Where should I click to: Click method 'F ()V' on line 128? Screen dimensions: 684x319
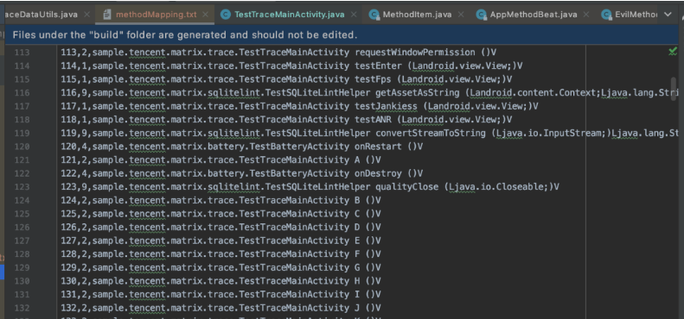[368, 254]
